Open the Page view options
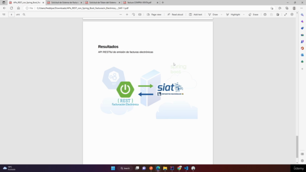Image resolution: width=306 pixels, height=172 pixels. point(154,14)
